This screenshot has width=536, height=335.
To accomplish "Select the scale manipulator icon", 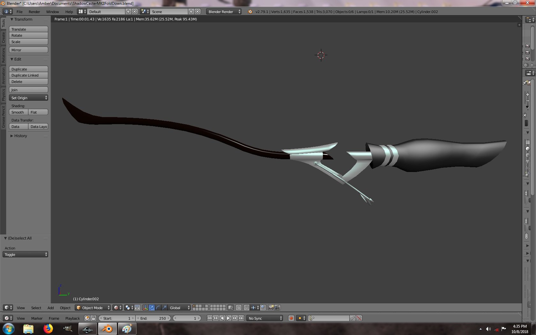I will 165,308.
